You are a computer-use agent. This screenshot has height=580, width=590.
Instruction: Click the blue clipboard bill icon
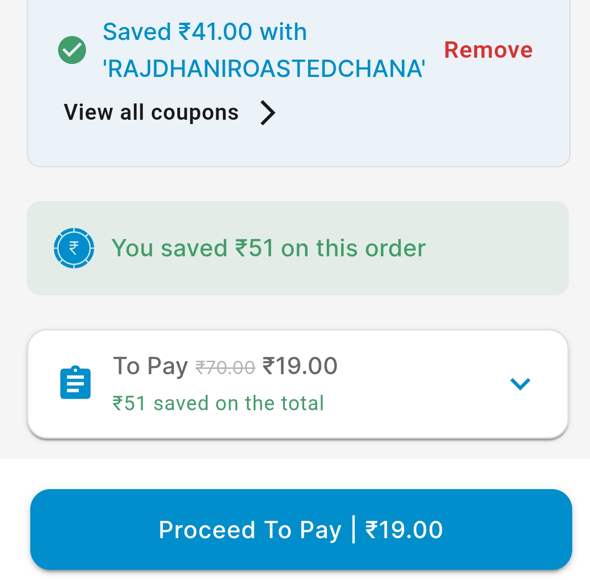point(75,383)
